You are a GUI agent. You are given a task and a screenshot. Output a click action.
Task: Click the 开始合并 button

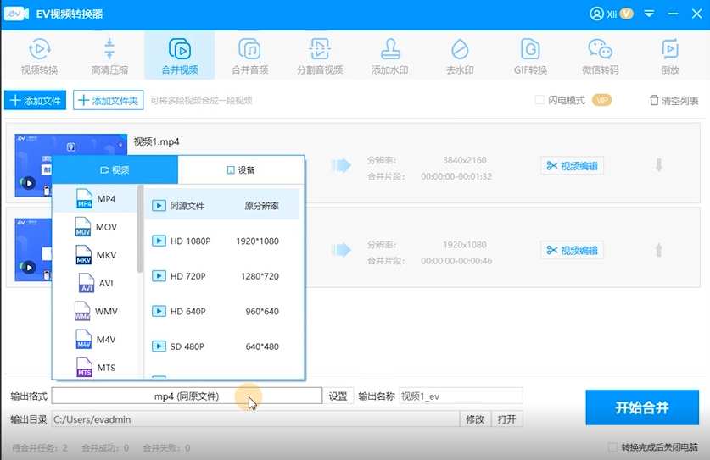(x=641, y=407)
